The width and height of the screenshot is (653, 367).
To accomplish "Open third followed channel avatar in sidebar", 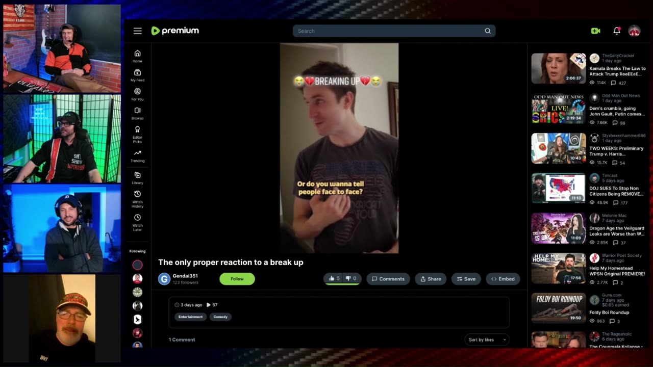I will pyautogui.click(x=137, y=292).
